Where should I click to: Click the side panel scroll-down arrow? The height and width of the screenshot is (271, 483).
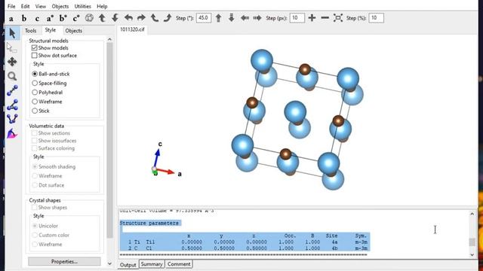tap(109, 263)
